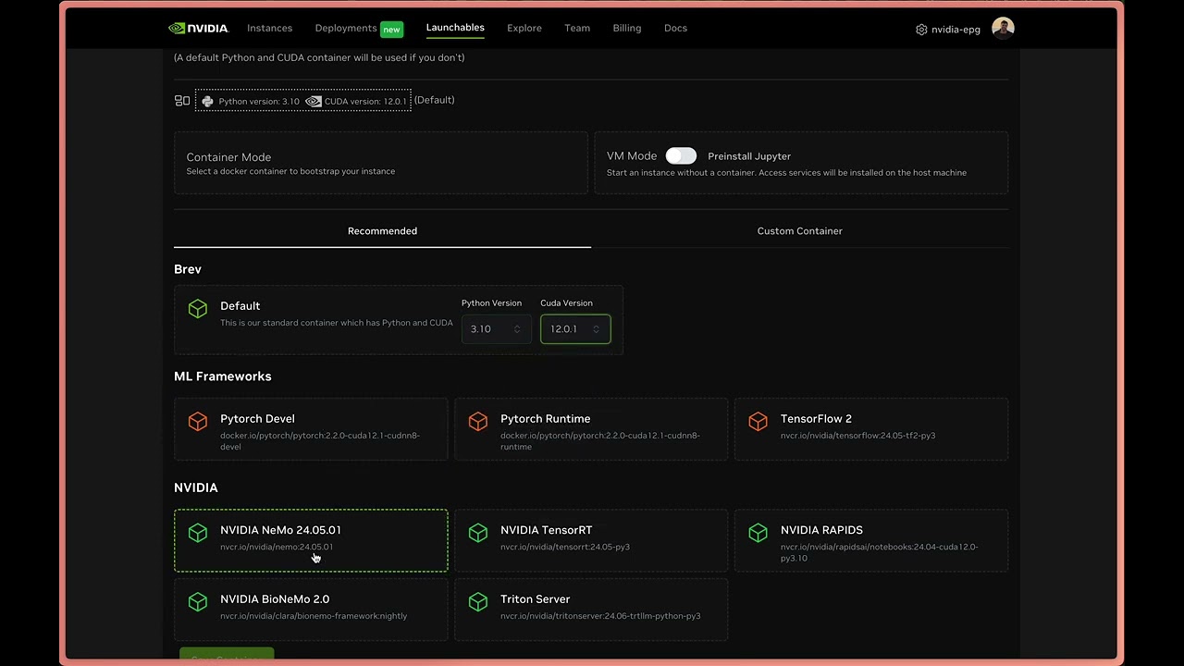Screen dimensions: 1184x666
Task: Click the NVIDIA logo
Action: (x=198, y=28)
